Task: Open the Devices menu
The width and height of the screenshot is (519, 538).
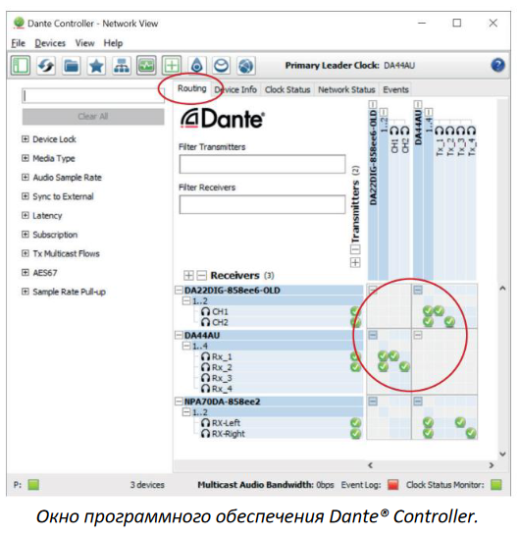Action: [x=50, y=43]
